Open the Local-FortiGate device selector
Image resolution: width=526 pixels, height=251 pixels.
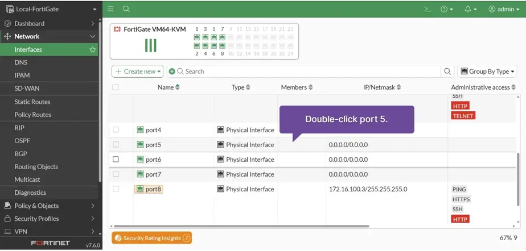click(51, 9)
